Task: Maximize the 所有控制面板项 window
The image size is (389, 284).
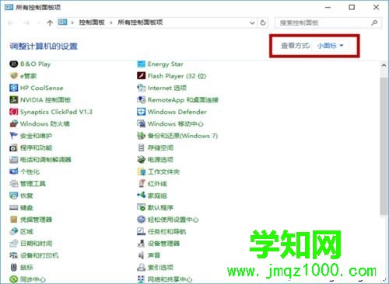Action: point(352,7)
